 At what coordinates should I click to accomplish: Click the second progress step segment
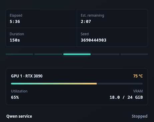(x=48, y=54)
